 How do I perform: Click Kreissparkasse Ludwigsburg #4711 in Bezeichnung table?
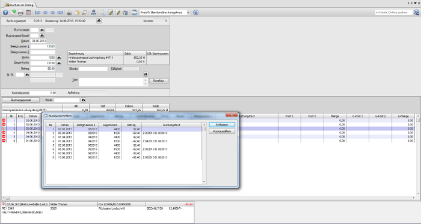point(91,58)
